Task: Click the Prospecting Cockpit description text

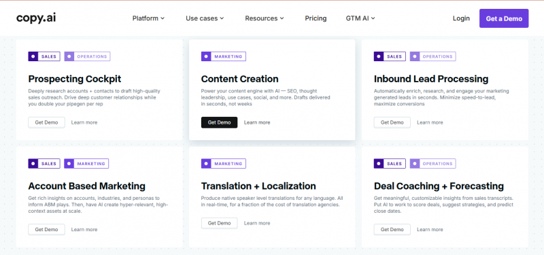Action: point(94,97)
